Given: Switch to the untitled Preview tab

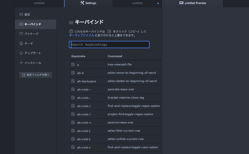Looking at the screenshot, I should [192, 3].
